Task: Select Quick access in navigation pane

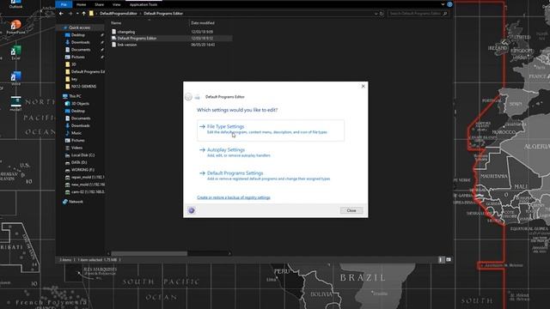Action: [x=79, y=27]
